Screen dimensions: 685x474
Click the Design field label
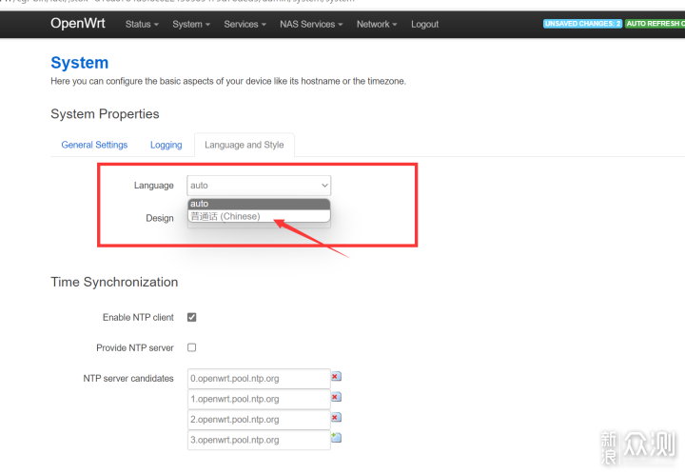click(x=160, y=218)
